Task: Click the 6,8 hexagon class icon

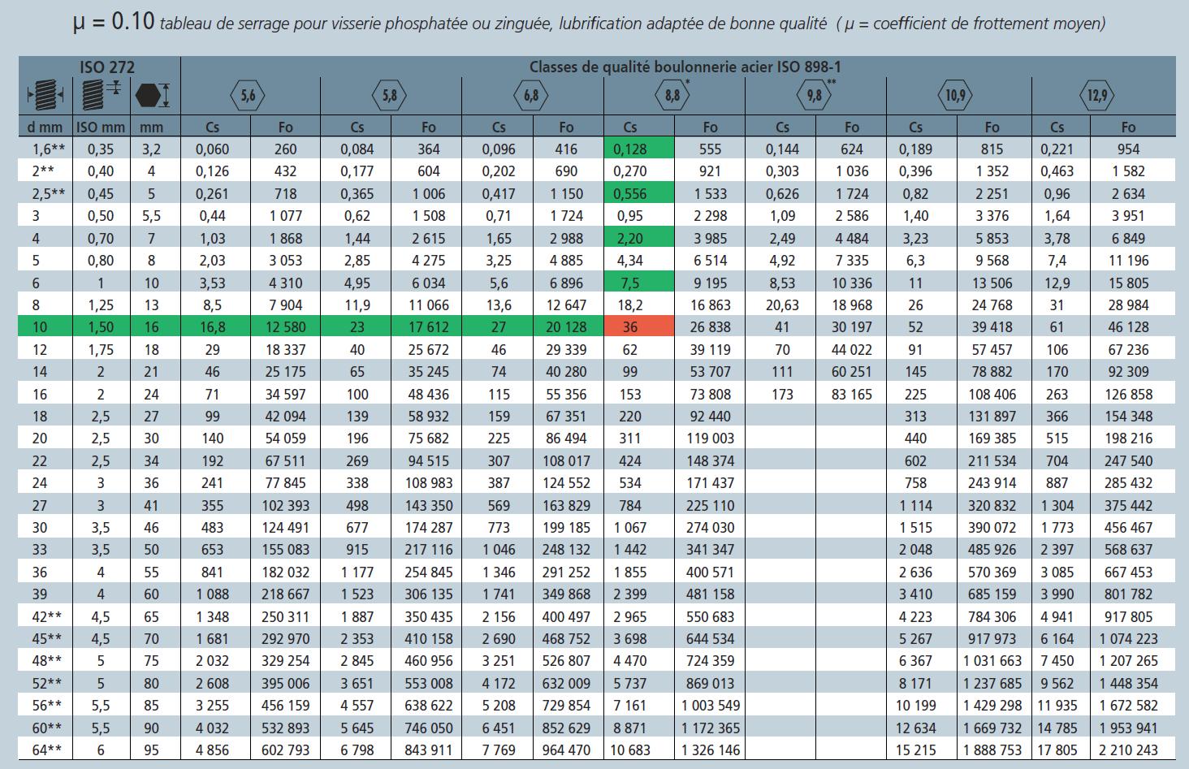Action: tap(531, 96)
